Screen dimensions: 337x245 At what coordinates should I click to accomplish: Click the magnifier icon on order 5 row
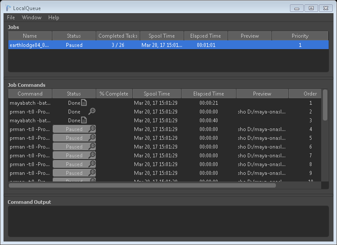[92, 138]
